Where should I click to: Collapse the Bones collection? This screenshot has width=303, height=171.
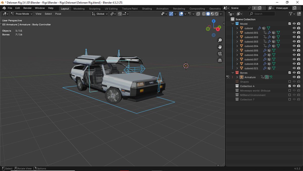[x=233, y=73]
